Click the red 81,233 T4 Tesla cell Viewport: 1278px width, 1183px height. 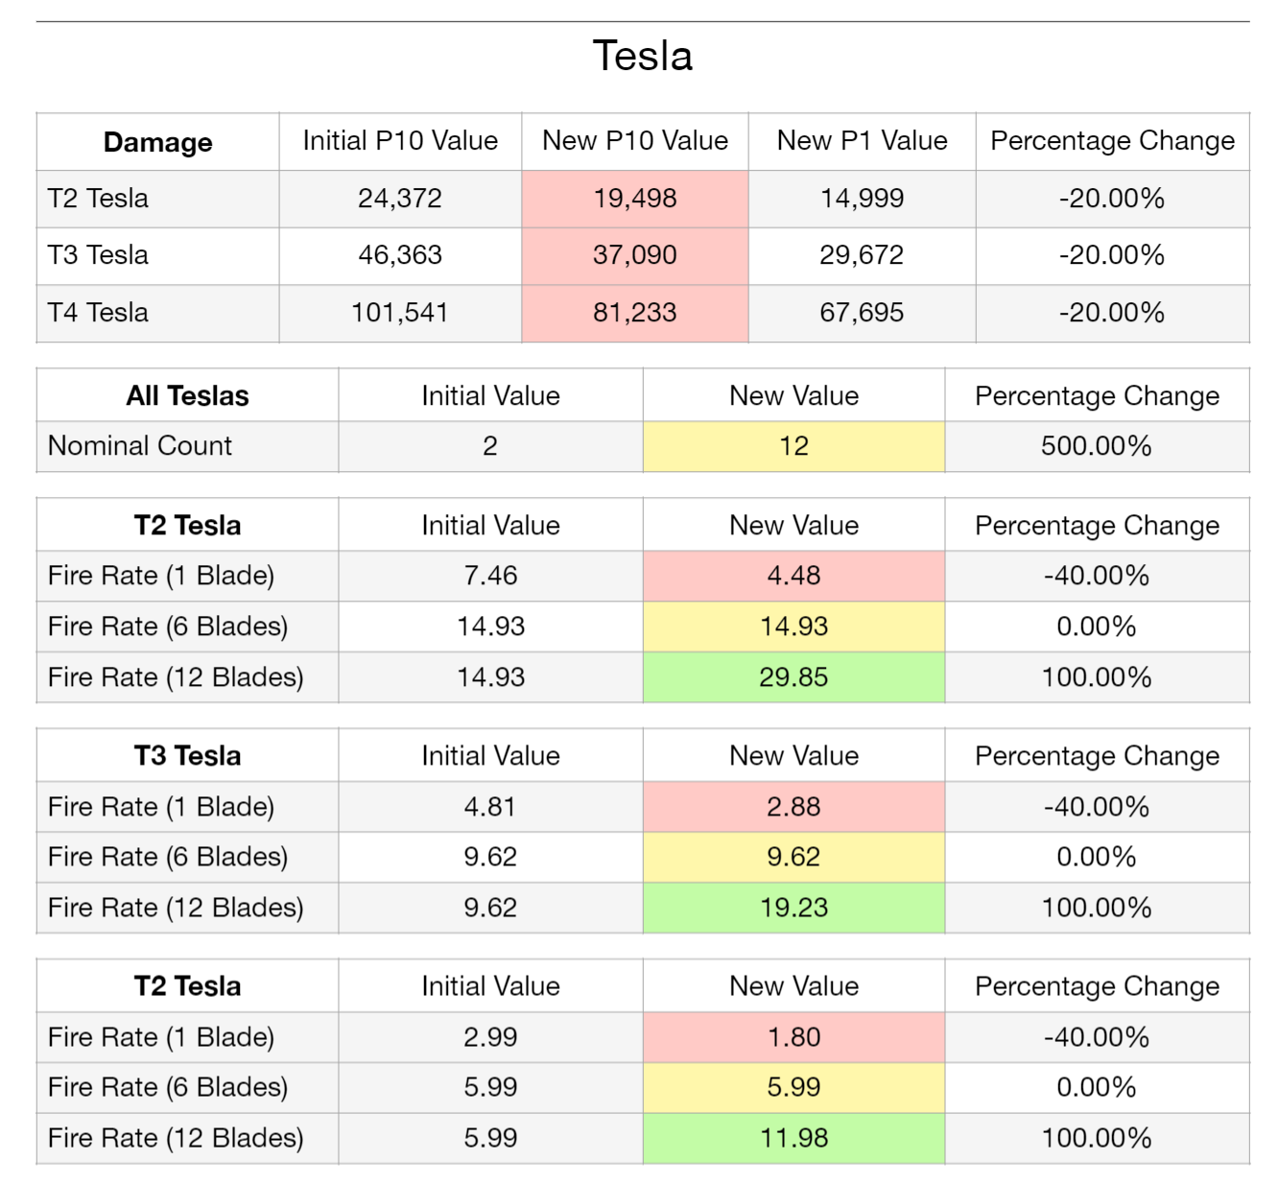coord(635,313)
